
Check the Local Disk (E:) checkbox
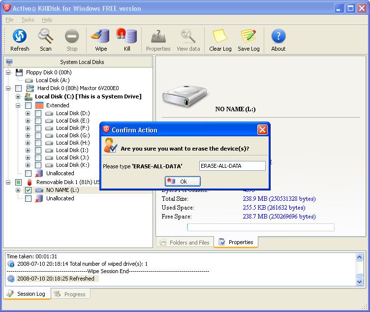click(38, 121)
